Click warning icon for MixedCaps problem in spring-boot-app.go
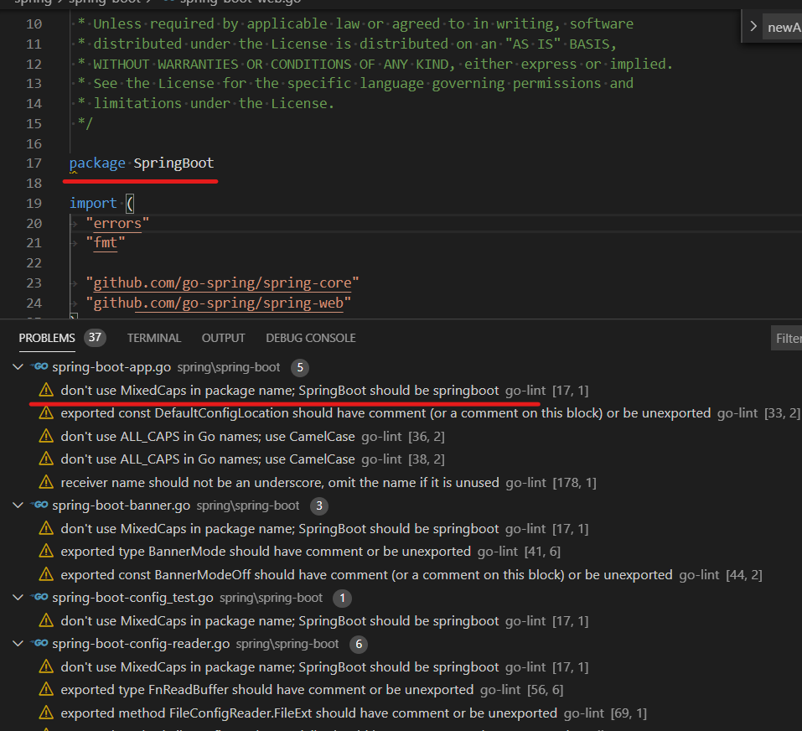The height and width of the screenshot is (731, 802). (46, 390)
